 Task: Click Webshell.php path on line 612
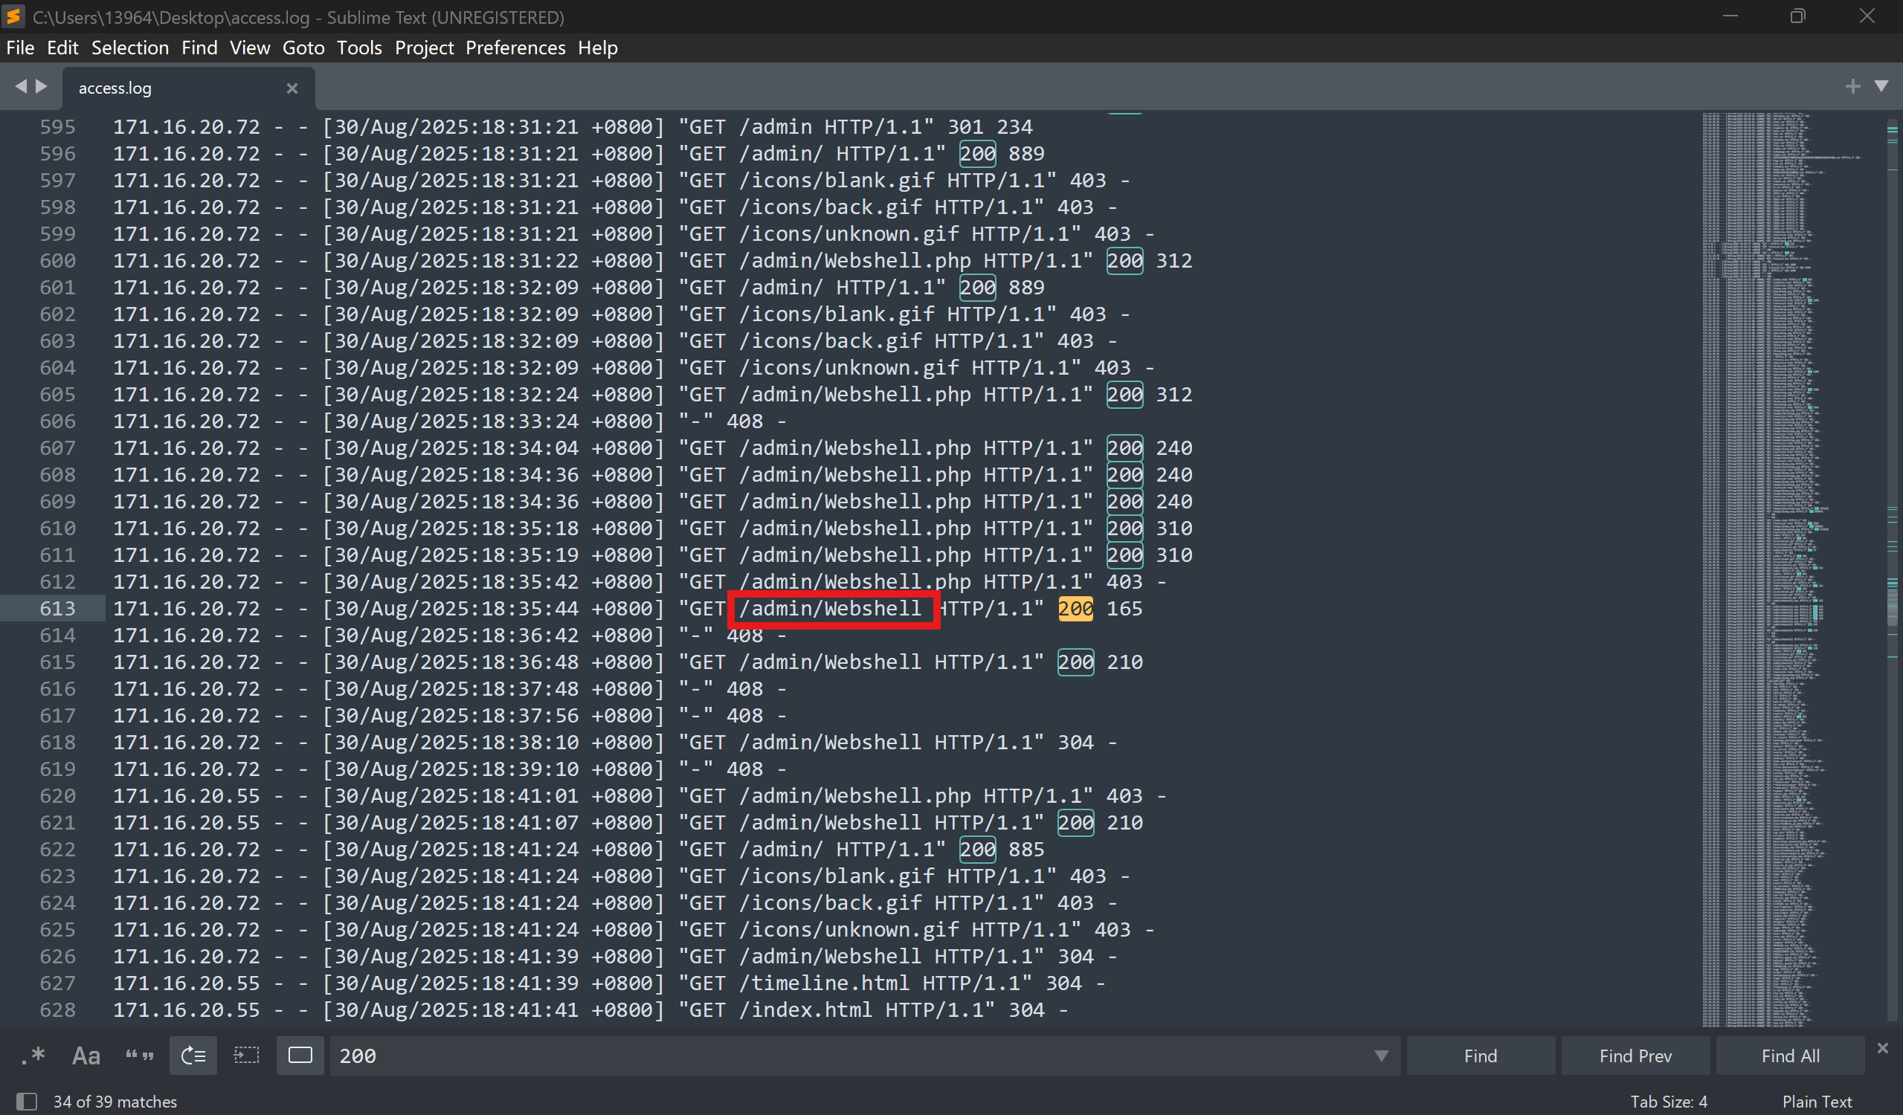[x=855, y=582]
